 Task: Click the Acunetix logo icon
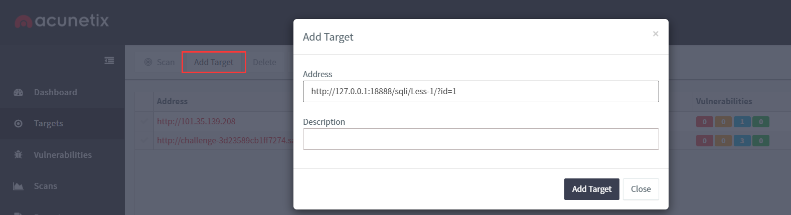pos(24,22)
